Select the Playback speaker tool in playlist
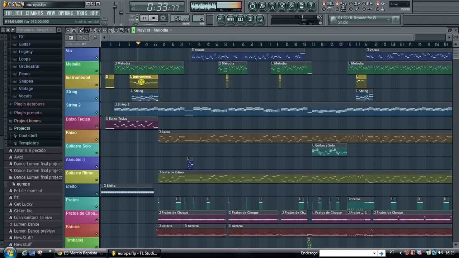The image size is (459, 258). [x=127, y=30]
